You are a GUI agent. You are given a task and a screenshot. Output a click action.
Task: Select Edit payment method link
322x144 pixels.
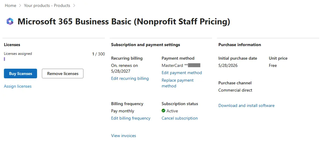[x=182, y=73]
